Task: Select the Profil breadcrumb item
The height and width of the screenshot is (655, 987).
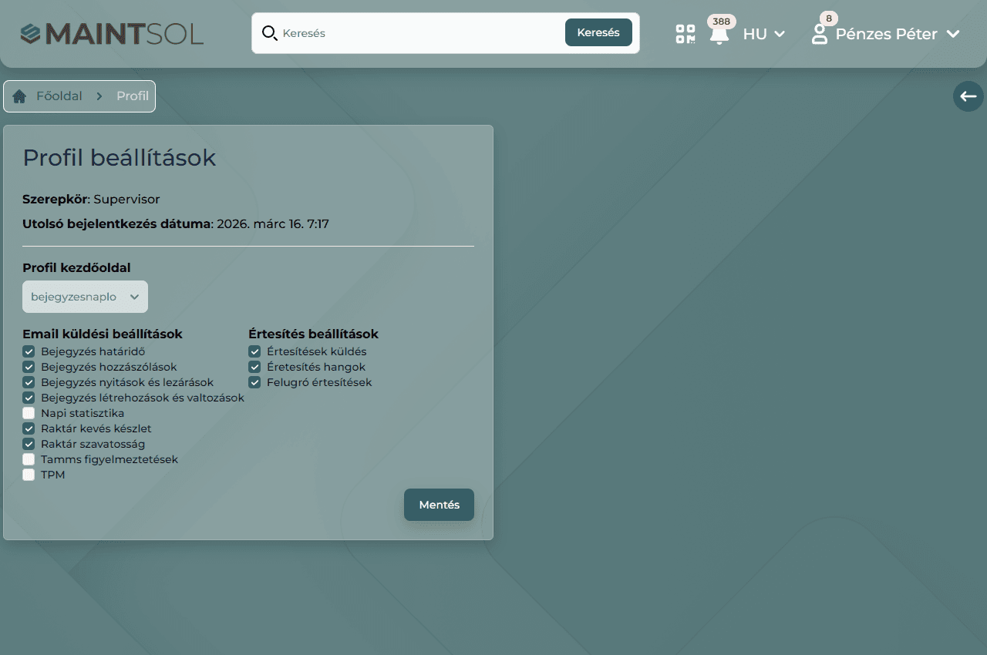Action: [133, 96]
